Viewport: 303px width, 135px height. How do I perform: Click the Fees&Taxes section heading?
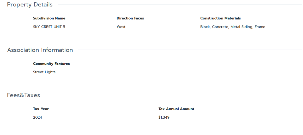[23, 95]
